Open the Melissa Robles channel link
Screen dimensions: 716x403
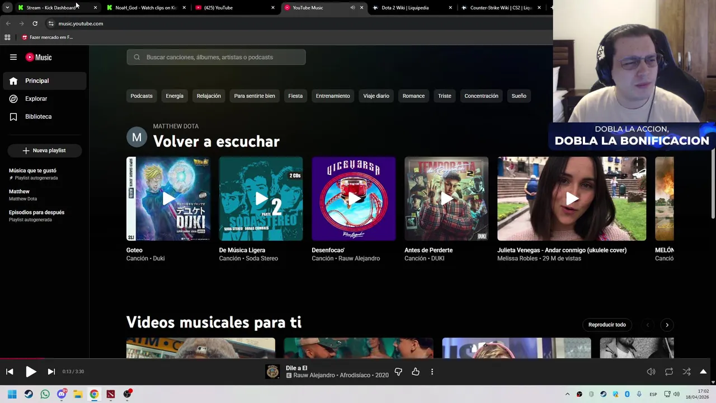coord(518,259)
